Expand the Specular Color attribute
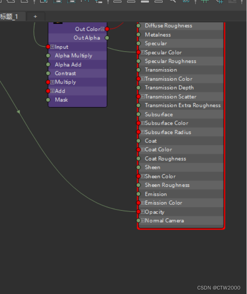247x294 pixels. tap(143, 52)
